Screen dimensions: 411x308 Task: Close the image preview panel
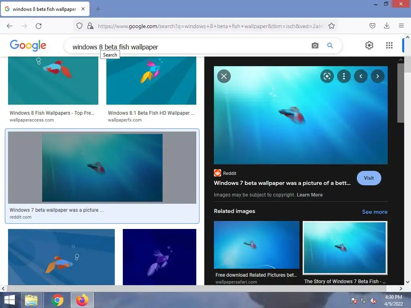224,76
